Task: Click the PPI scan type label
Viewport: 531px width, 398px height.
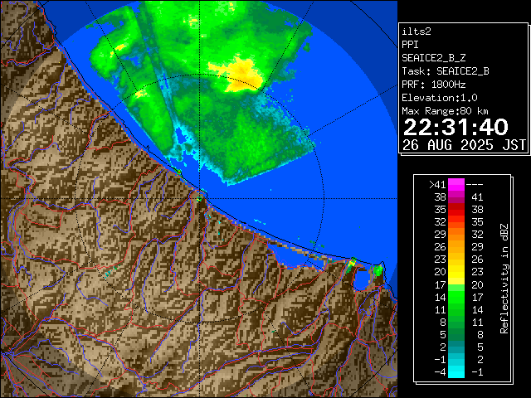Action: [x=411, y=44]
